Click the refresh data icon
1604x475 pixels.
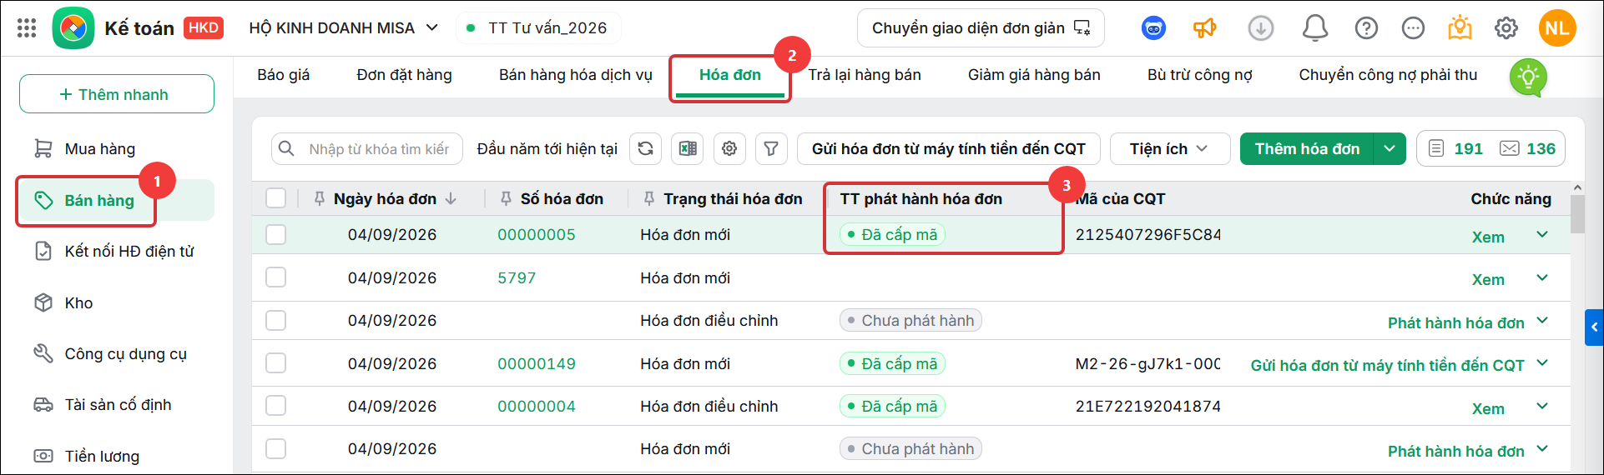(x=645, y=148)
